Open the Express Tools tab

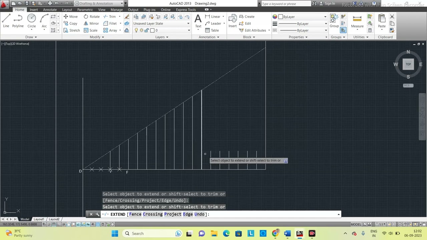(x=186, y=10)
